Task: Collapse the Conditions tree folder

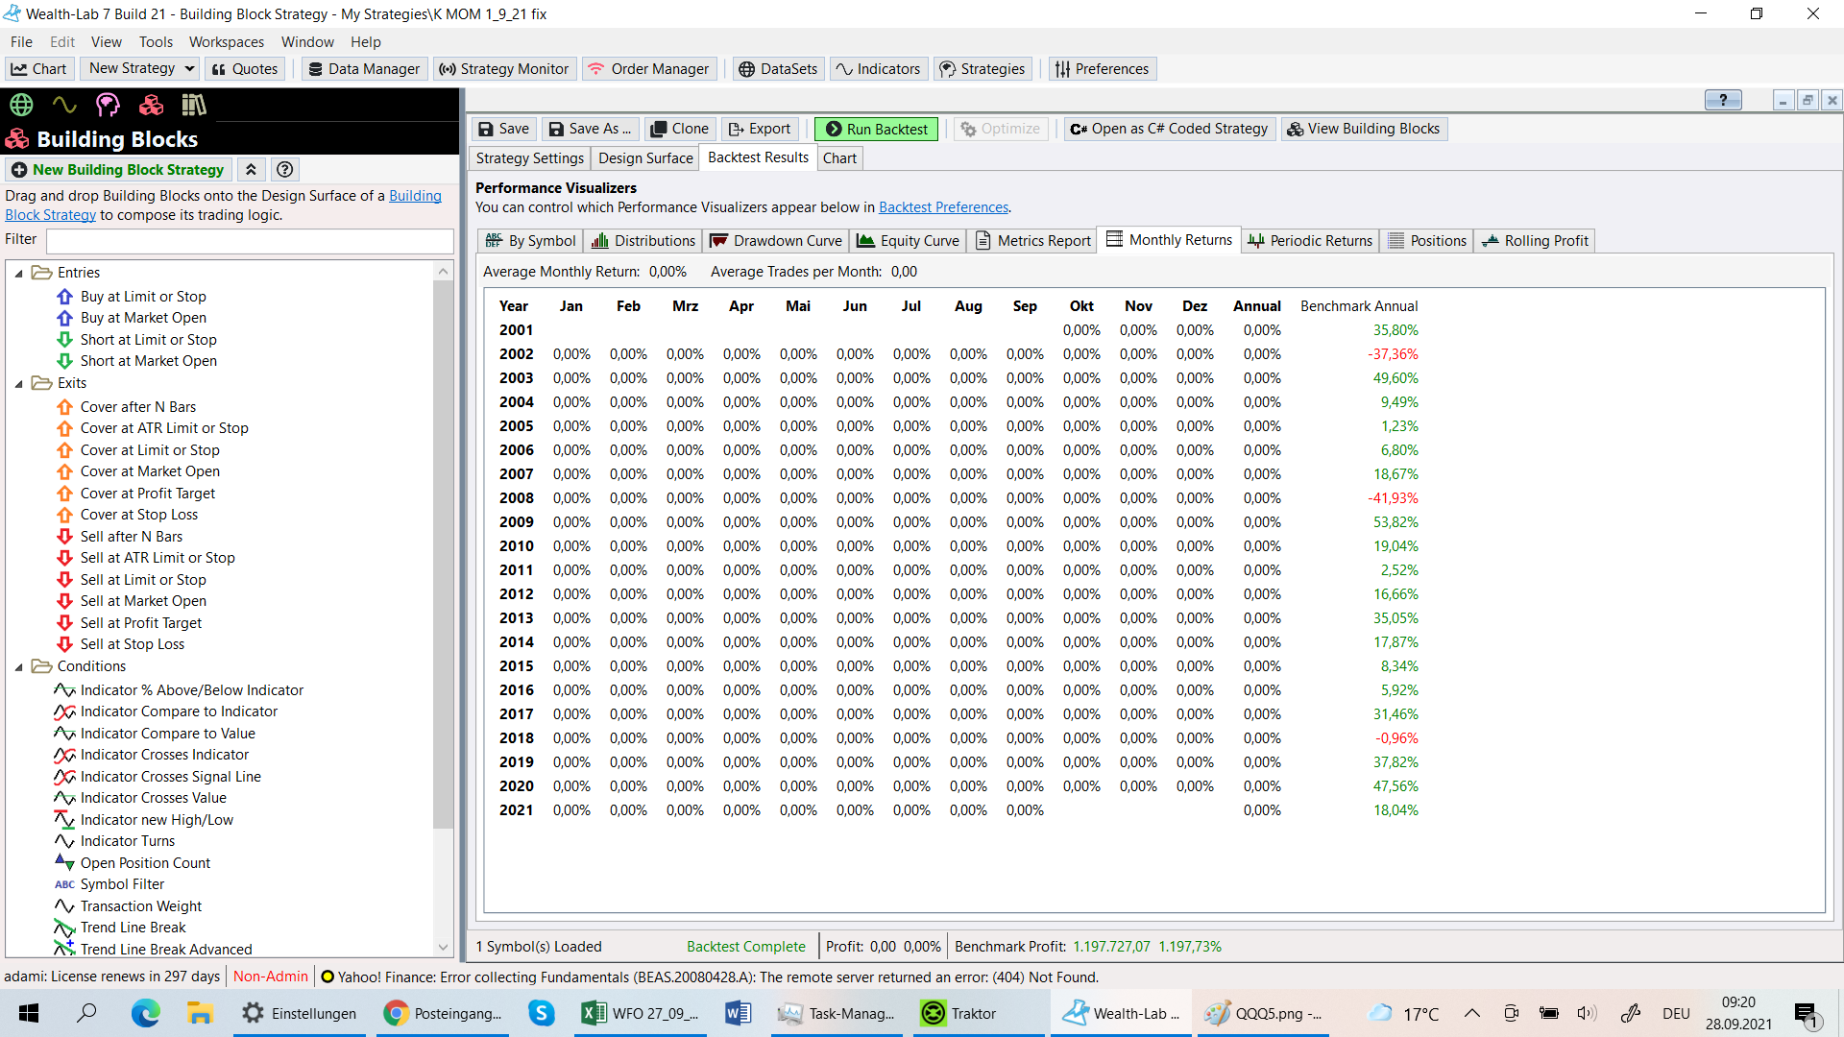Action: tap(19, 667)
